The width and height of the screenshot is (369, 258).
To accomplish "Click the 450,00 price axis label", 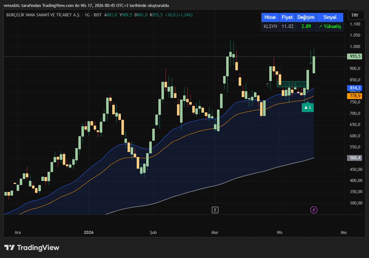I will point(356,170).
